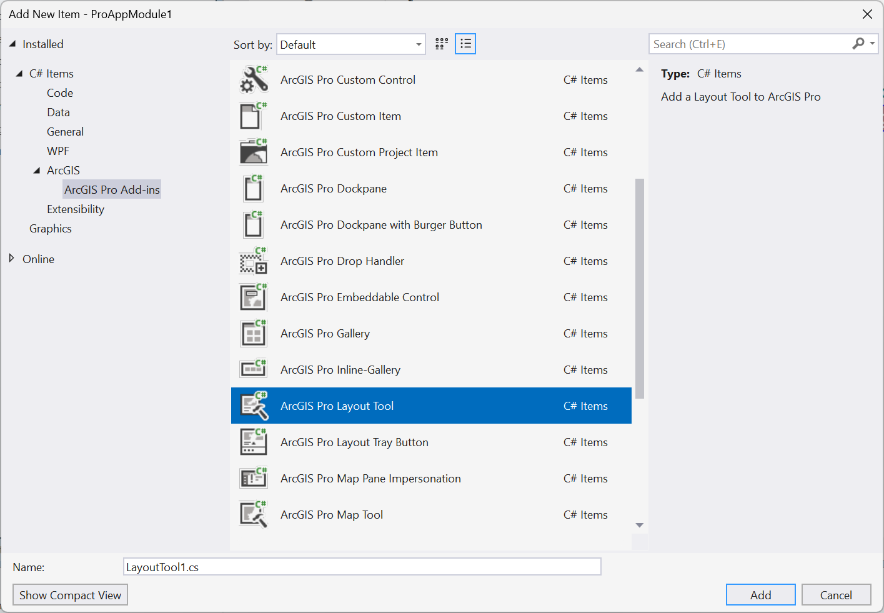Select ArcGIS Pro Add-ins category
Image resolution: width=884 pixels, height=613 pixels.
pos(112,189)
